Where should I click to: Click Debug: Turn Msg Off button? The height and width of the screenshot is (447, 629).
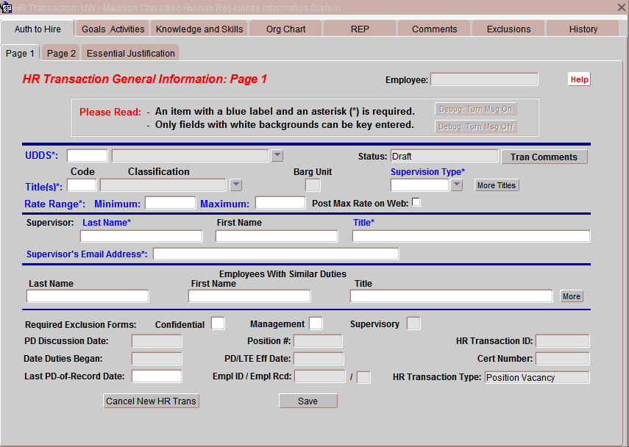[x=476, y=126]
